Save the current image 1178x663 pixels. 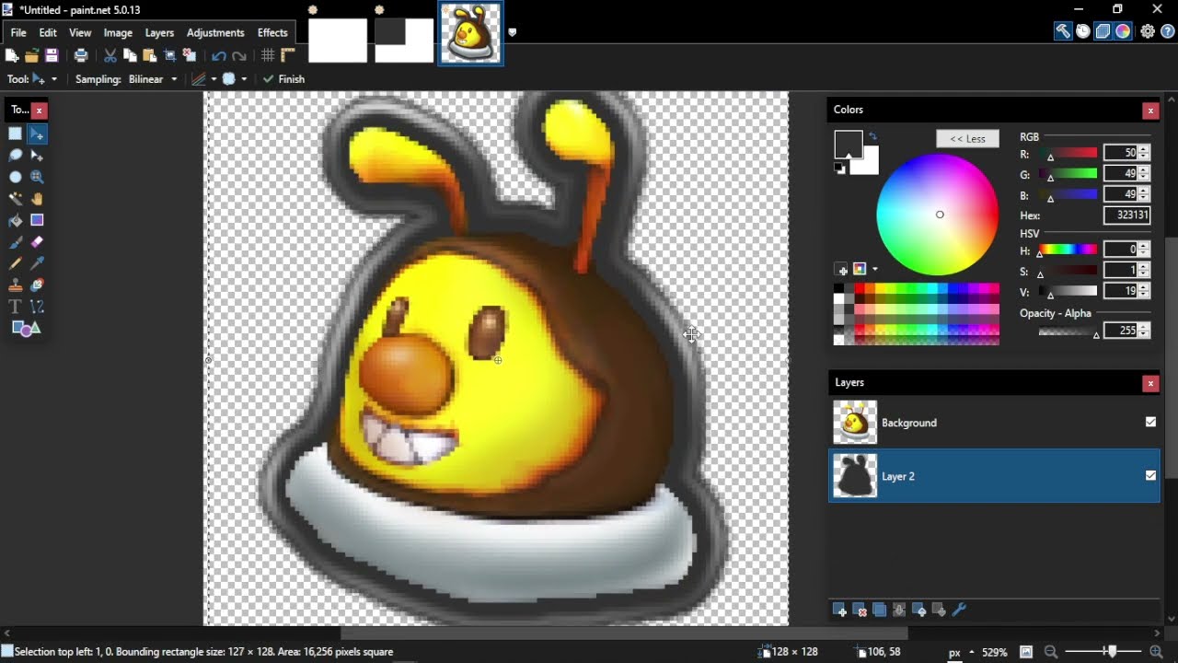point(52,56)
